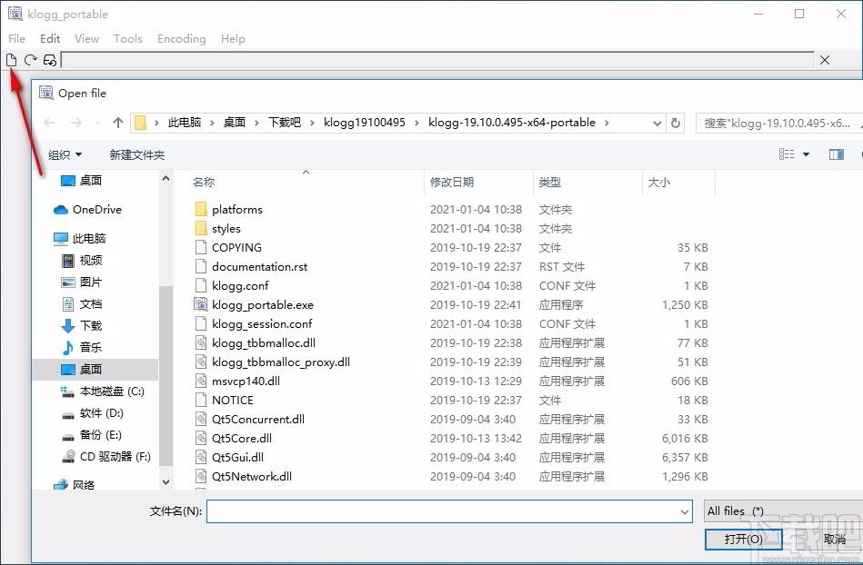Click the klogg file path field in toolbar
Viewport: 863px width, 565px height.
[437, 60]
